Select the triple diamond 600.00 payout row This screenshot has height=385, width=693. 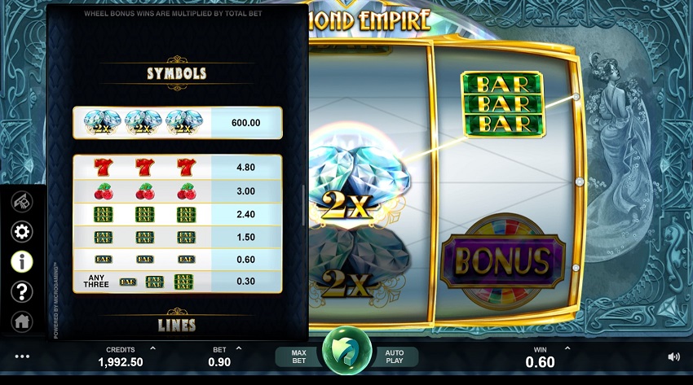point(178,123)
